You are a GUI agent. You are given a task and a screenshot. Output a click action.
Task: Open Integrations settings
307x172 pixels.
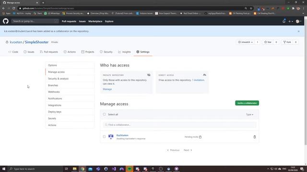click(70, 105)
